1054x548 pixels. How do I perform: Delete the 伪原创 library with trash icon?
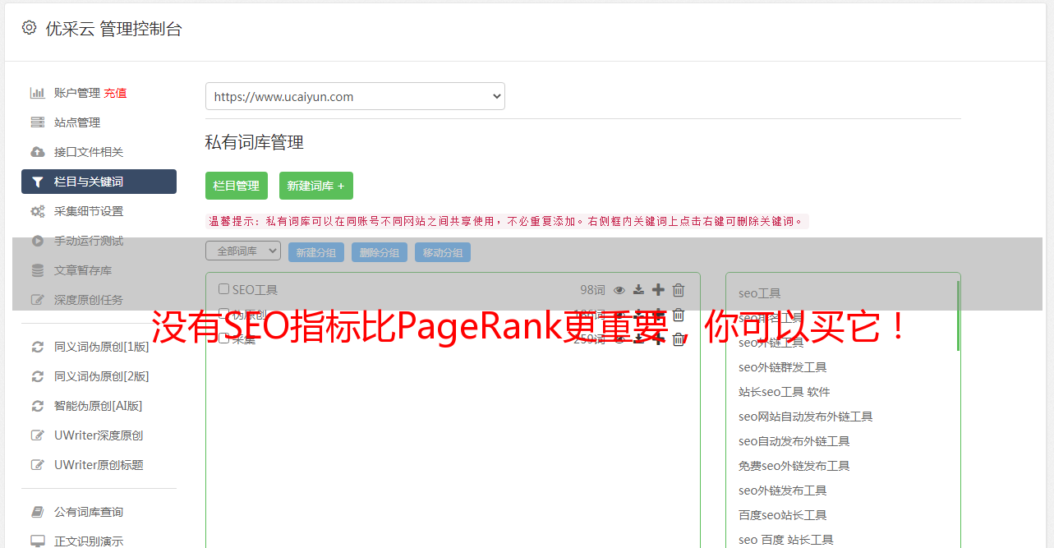[679, 315]
